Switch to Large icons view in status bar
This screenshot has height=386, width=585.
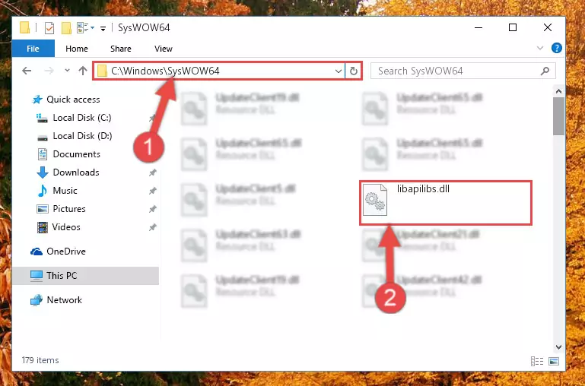[554, 361]
